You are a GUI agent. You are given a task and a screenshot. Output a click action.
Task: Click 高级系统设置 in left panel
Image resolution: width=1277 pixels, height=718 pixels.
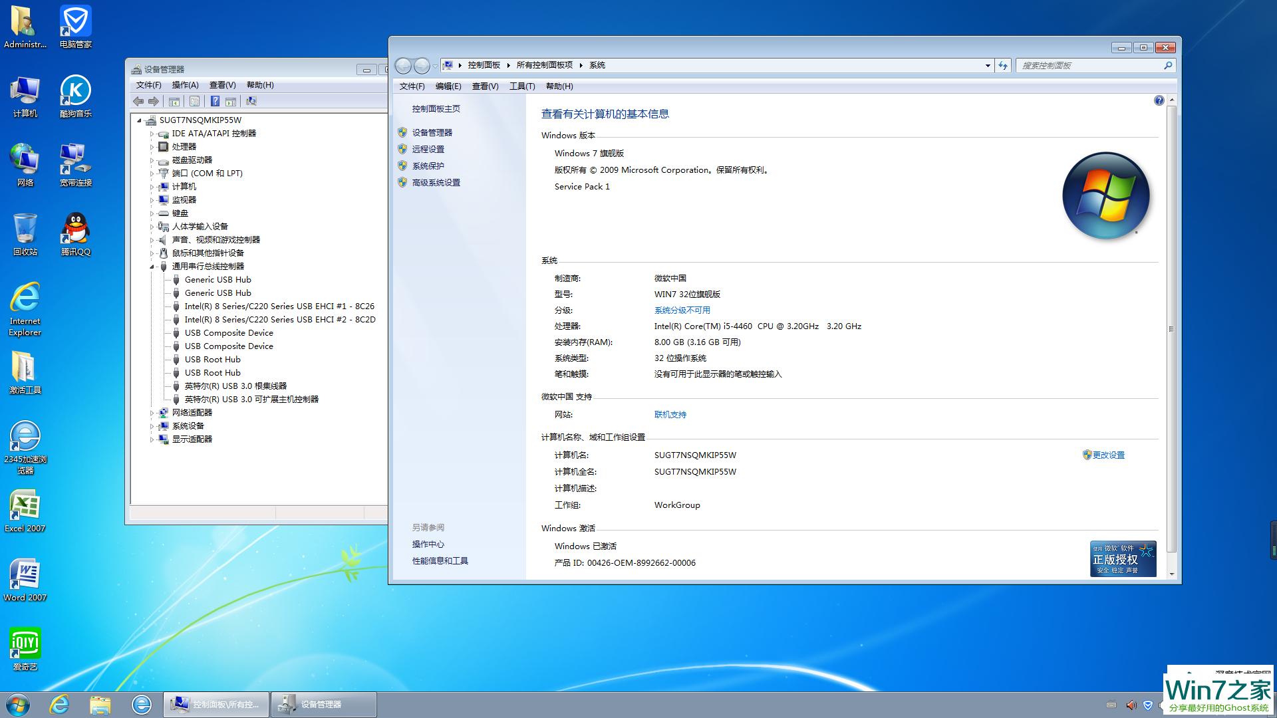[437, 182]
